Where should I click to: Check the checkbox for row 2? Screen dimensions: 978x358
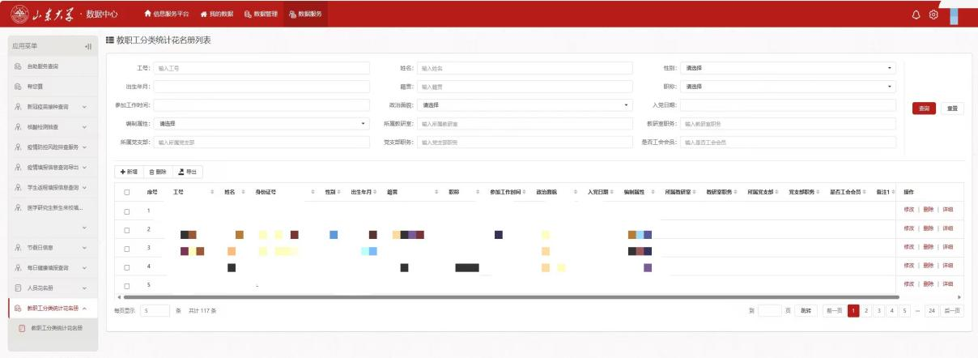click(x=127, y=230)
